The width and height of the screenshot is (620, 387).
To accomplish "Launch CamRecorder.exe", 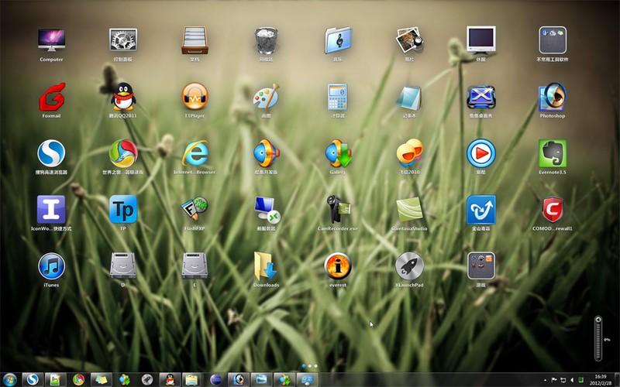I will [338, 210].
